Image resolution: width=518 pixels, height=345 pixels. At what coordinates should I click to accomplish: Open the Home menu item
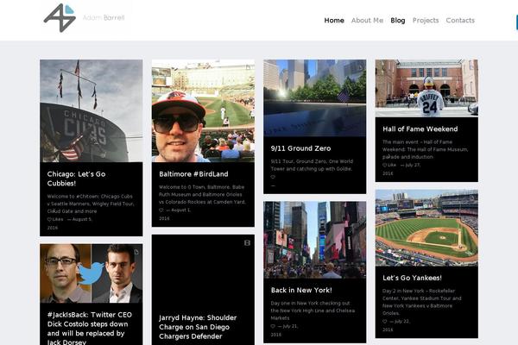[x=334, y=21]
